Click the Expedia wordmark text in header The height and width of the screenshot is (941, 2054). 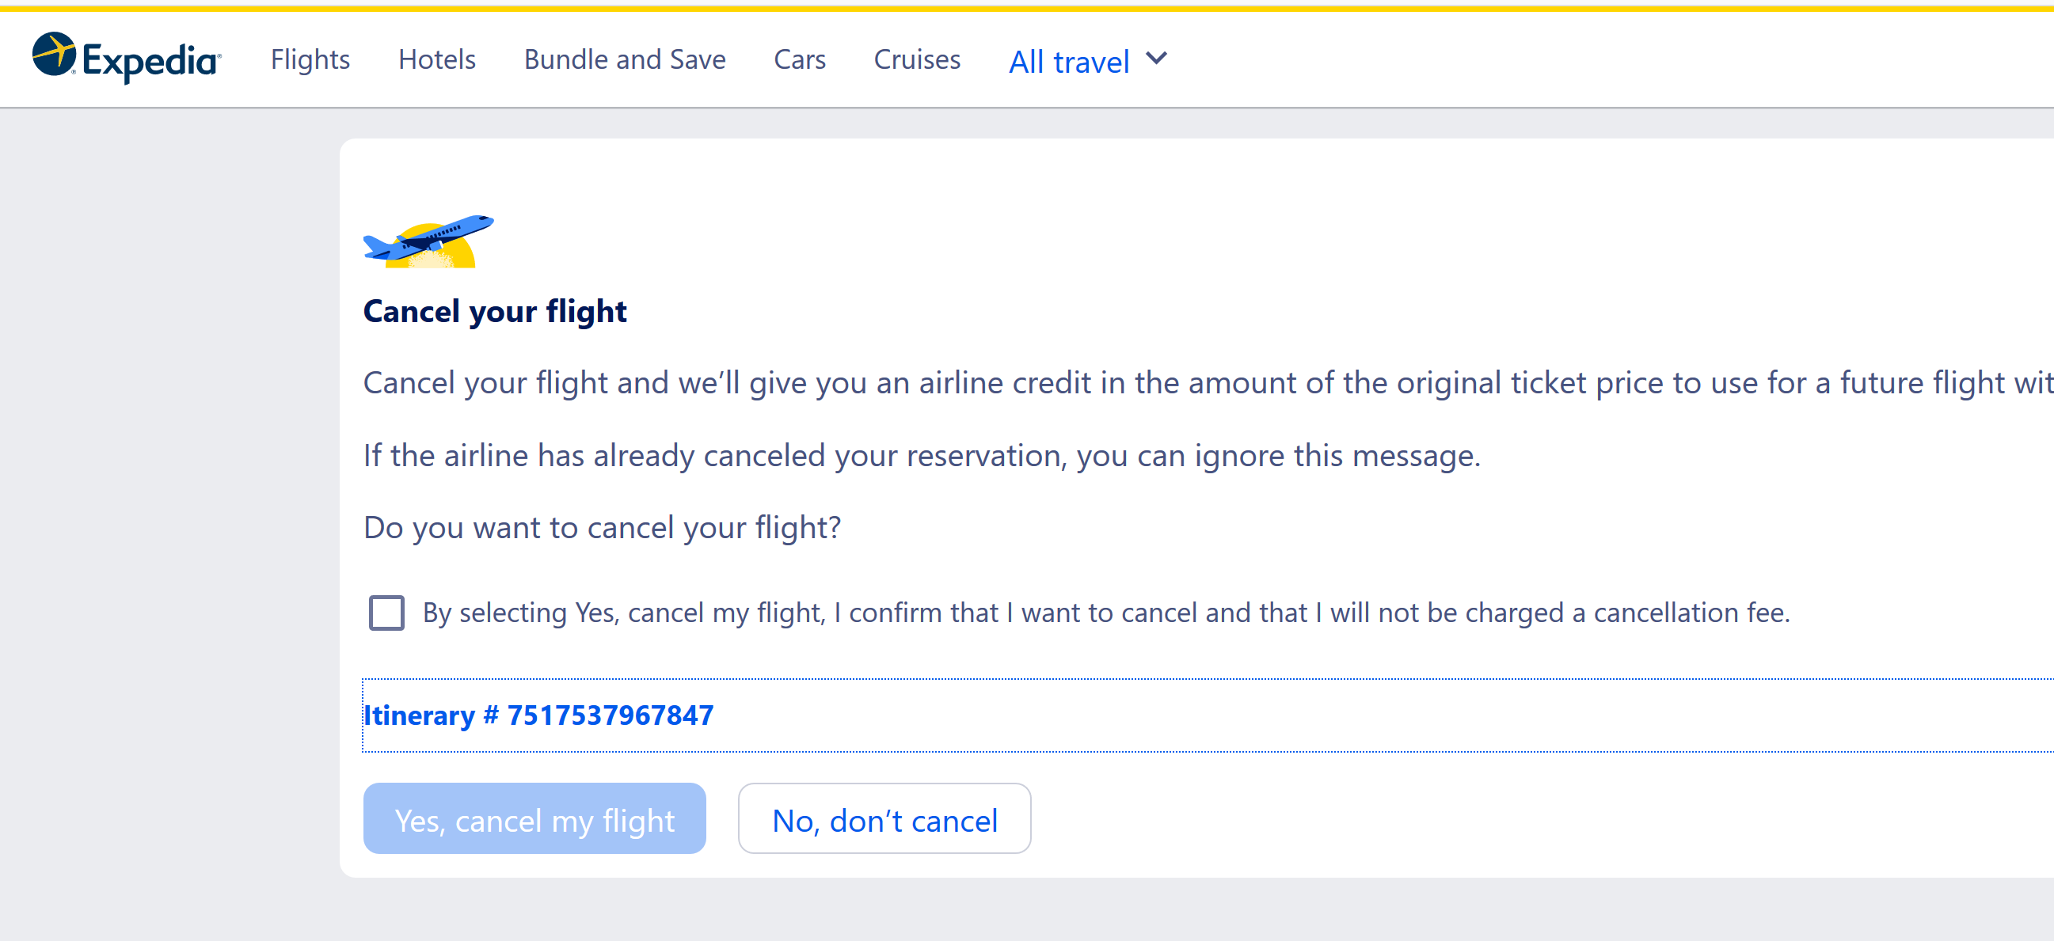click(x=150, y=61)
